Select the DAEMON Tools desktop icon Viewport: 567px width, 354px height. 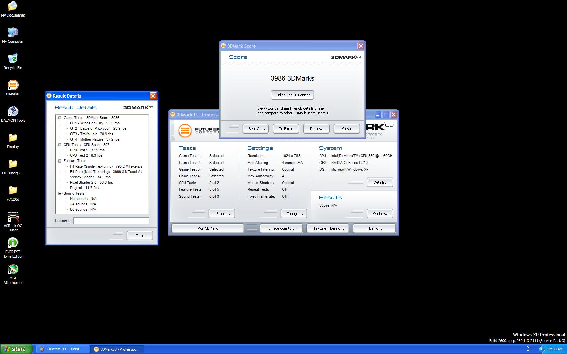[x=13, y=114]
